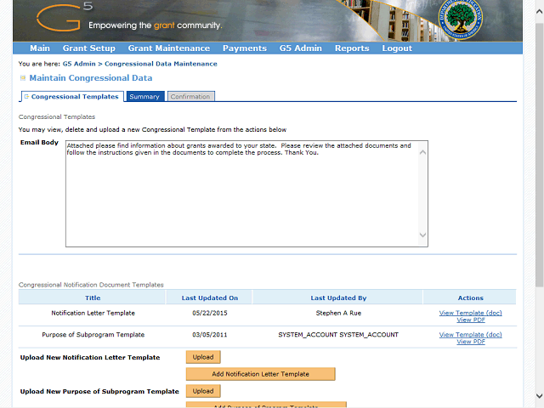Click Upload for New Notification Letter Template
544x408 pixels.
203,357
